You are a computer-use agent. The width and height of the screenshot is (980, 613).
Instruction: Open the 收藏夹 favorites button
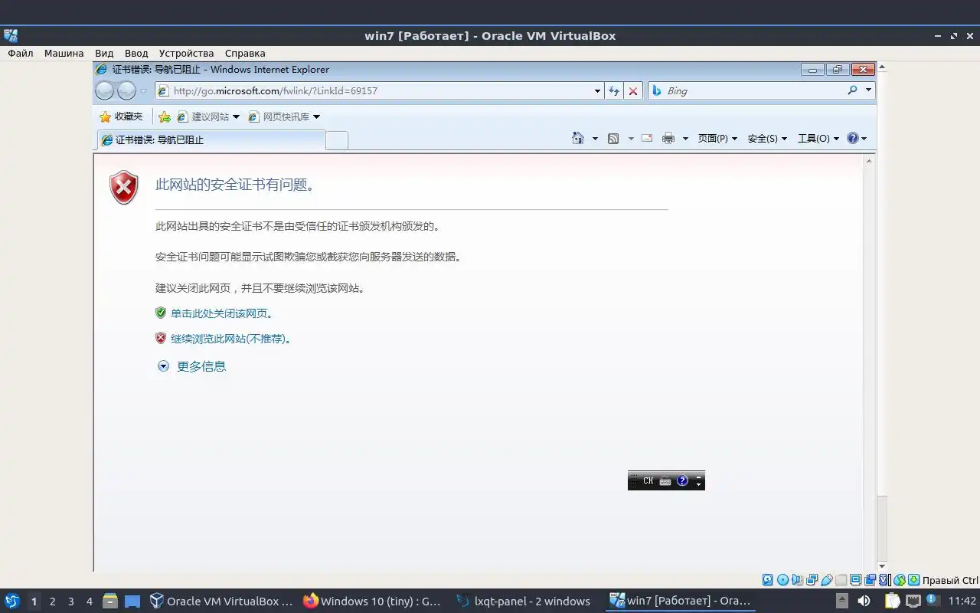pos(121,116)
